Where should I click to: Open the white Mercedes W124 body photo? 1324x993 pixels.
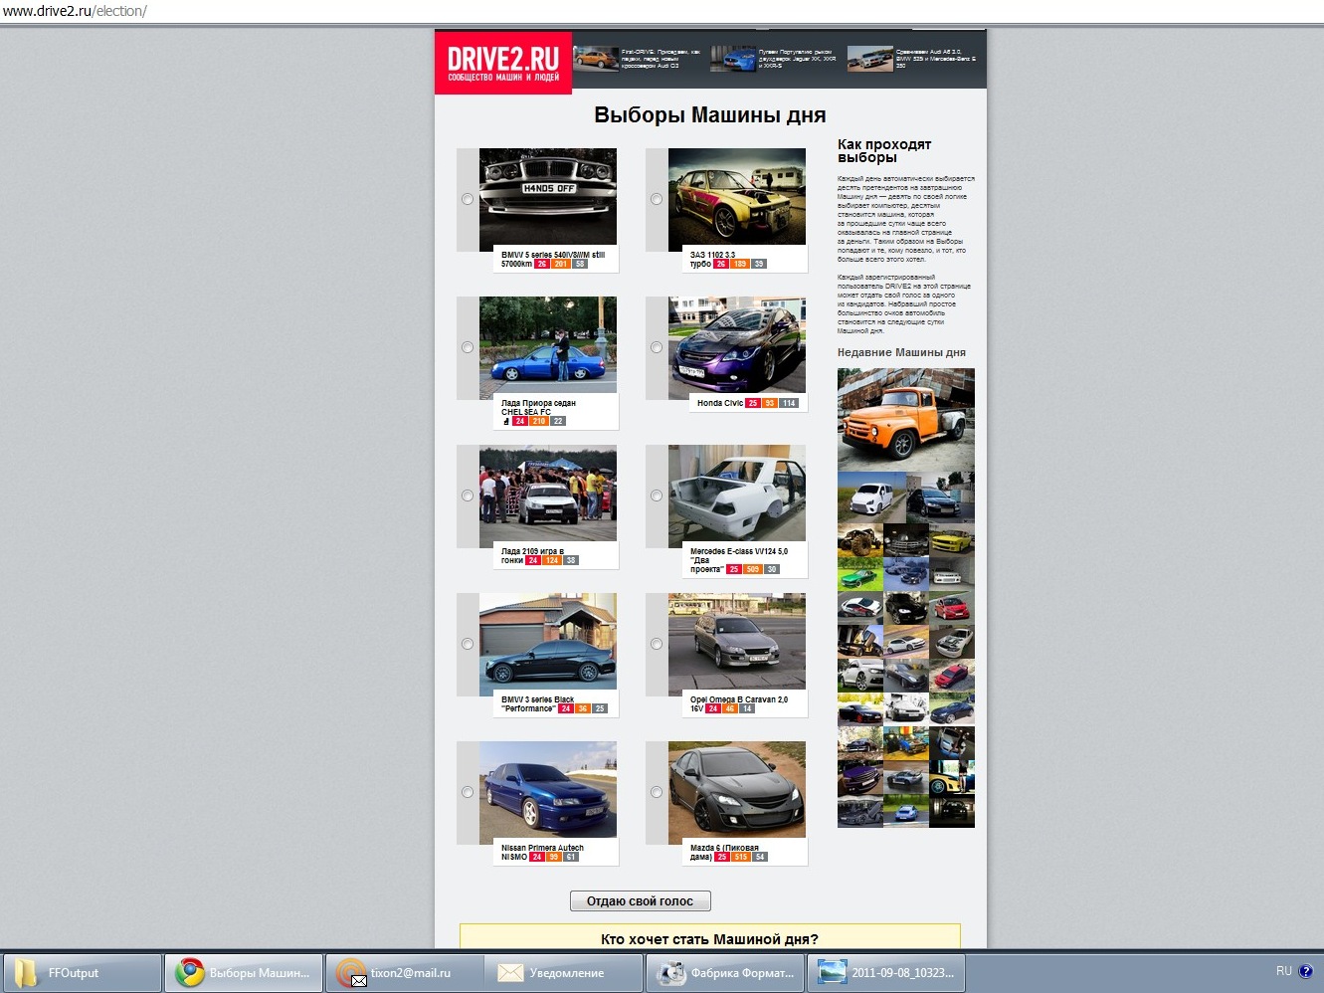click(x=737, y=494)
